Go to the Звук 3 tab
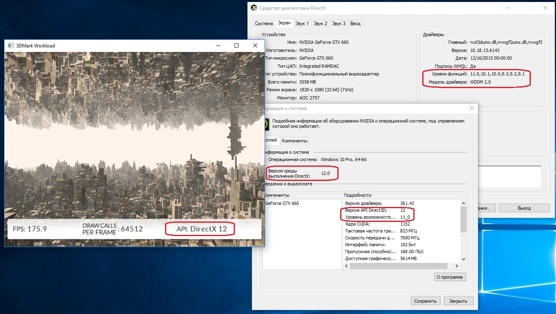 point(339,24)
